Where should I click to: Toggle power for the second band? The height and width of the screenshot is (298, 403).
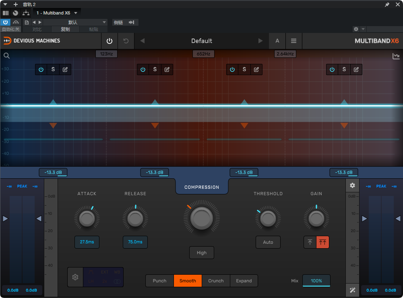[143, 69]
